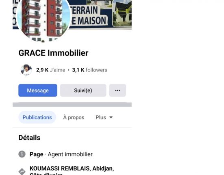Screen dimensions: 224x175
Task: Click the Page label in details
Action: 37,154
